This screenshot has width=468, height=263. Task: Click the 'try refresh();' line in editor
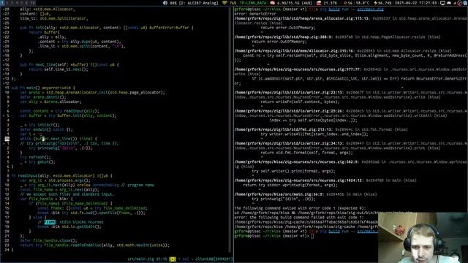[x=36, y=158]
